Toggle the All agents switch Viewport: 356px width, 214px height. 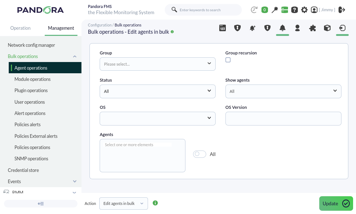tap(200, 154)
